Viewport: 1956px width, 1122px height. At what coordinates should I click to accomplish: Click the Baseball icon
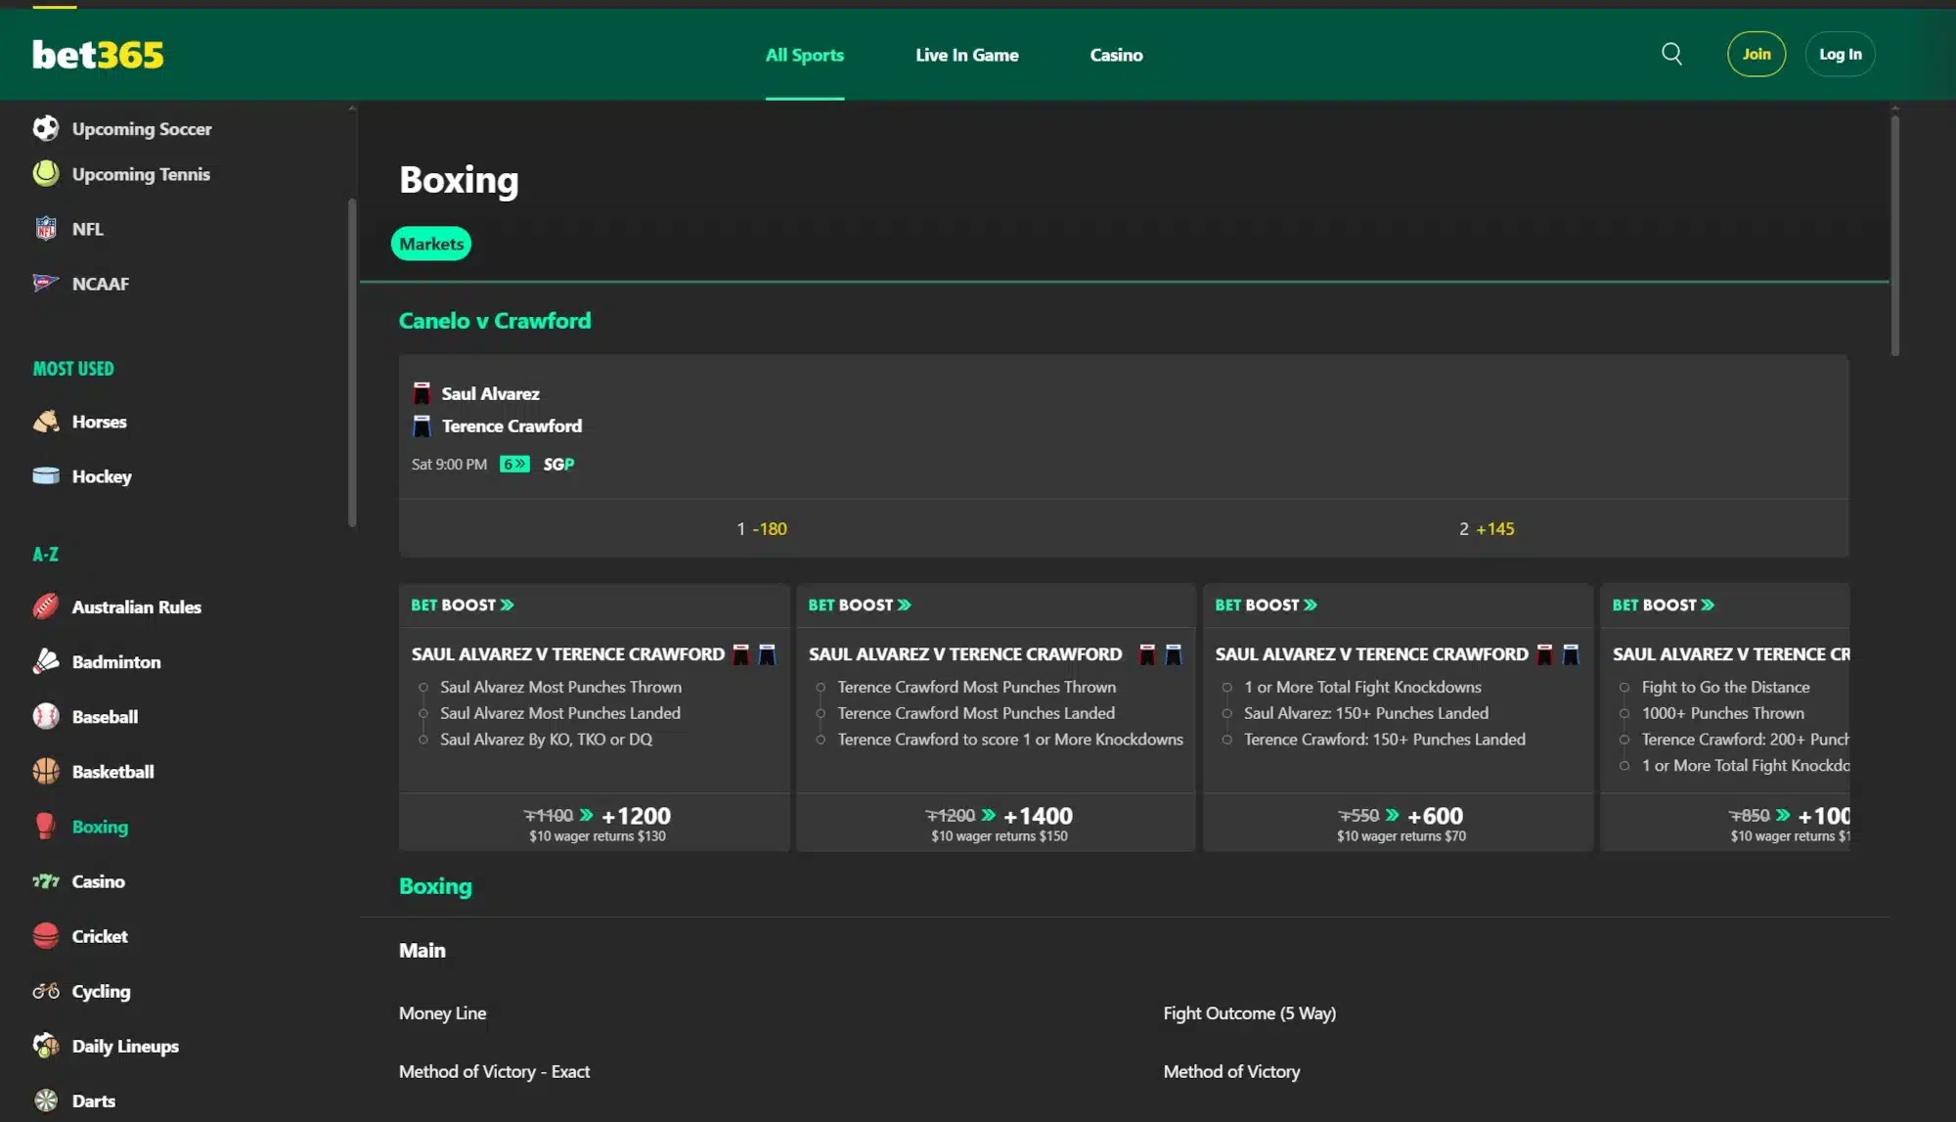pyautogui.click(x=46, y=716)
